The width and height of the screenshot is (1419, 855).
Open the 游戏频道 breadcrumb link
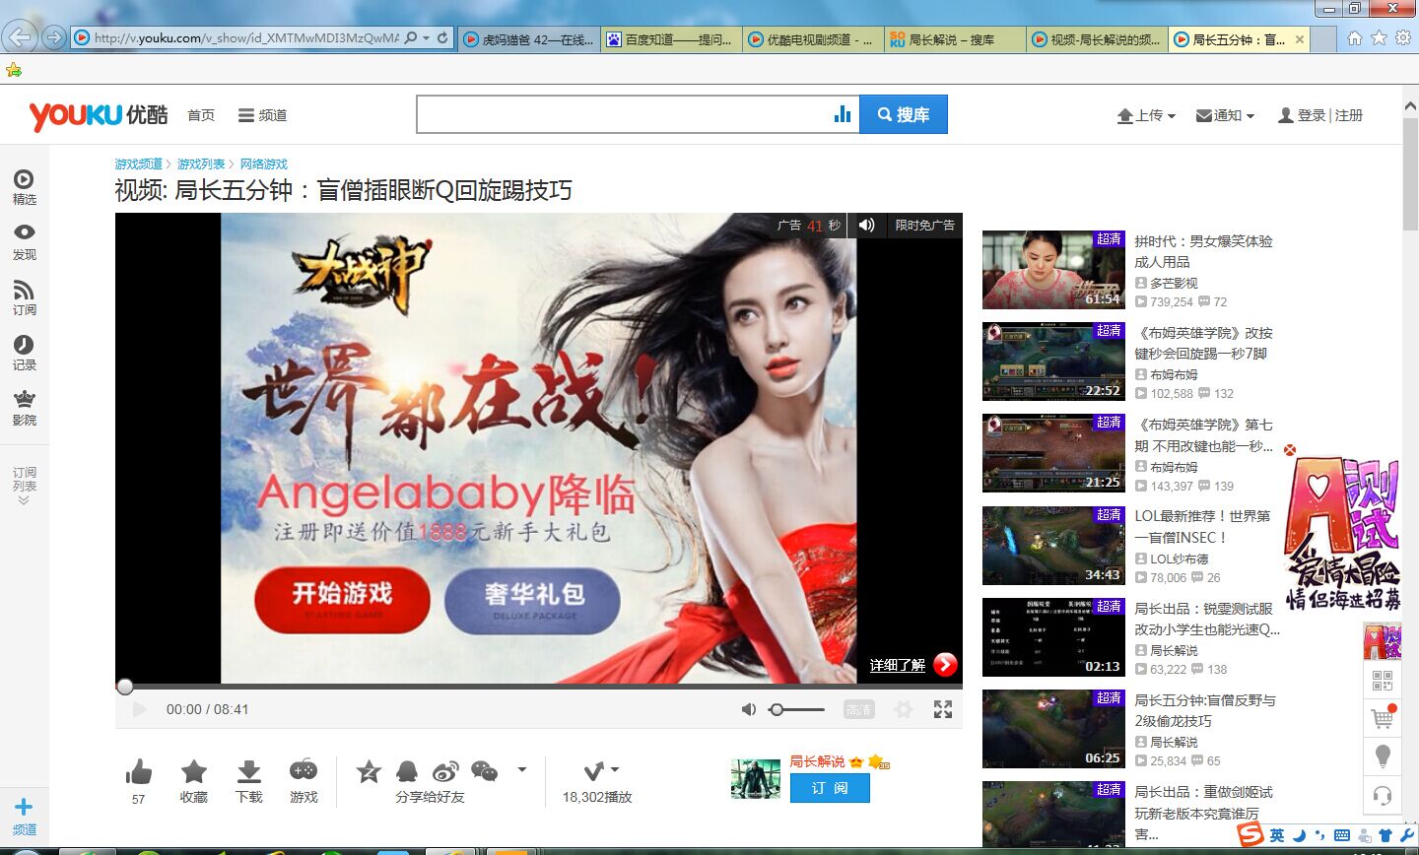point(138,164)
